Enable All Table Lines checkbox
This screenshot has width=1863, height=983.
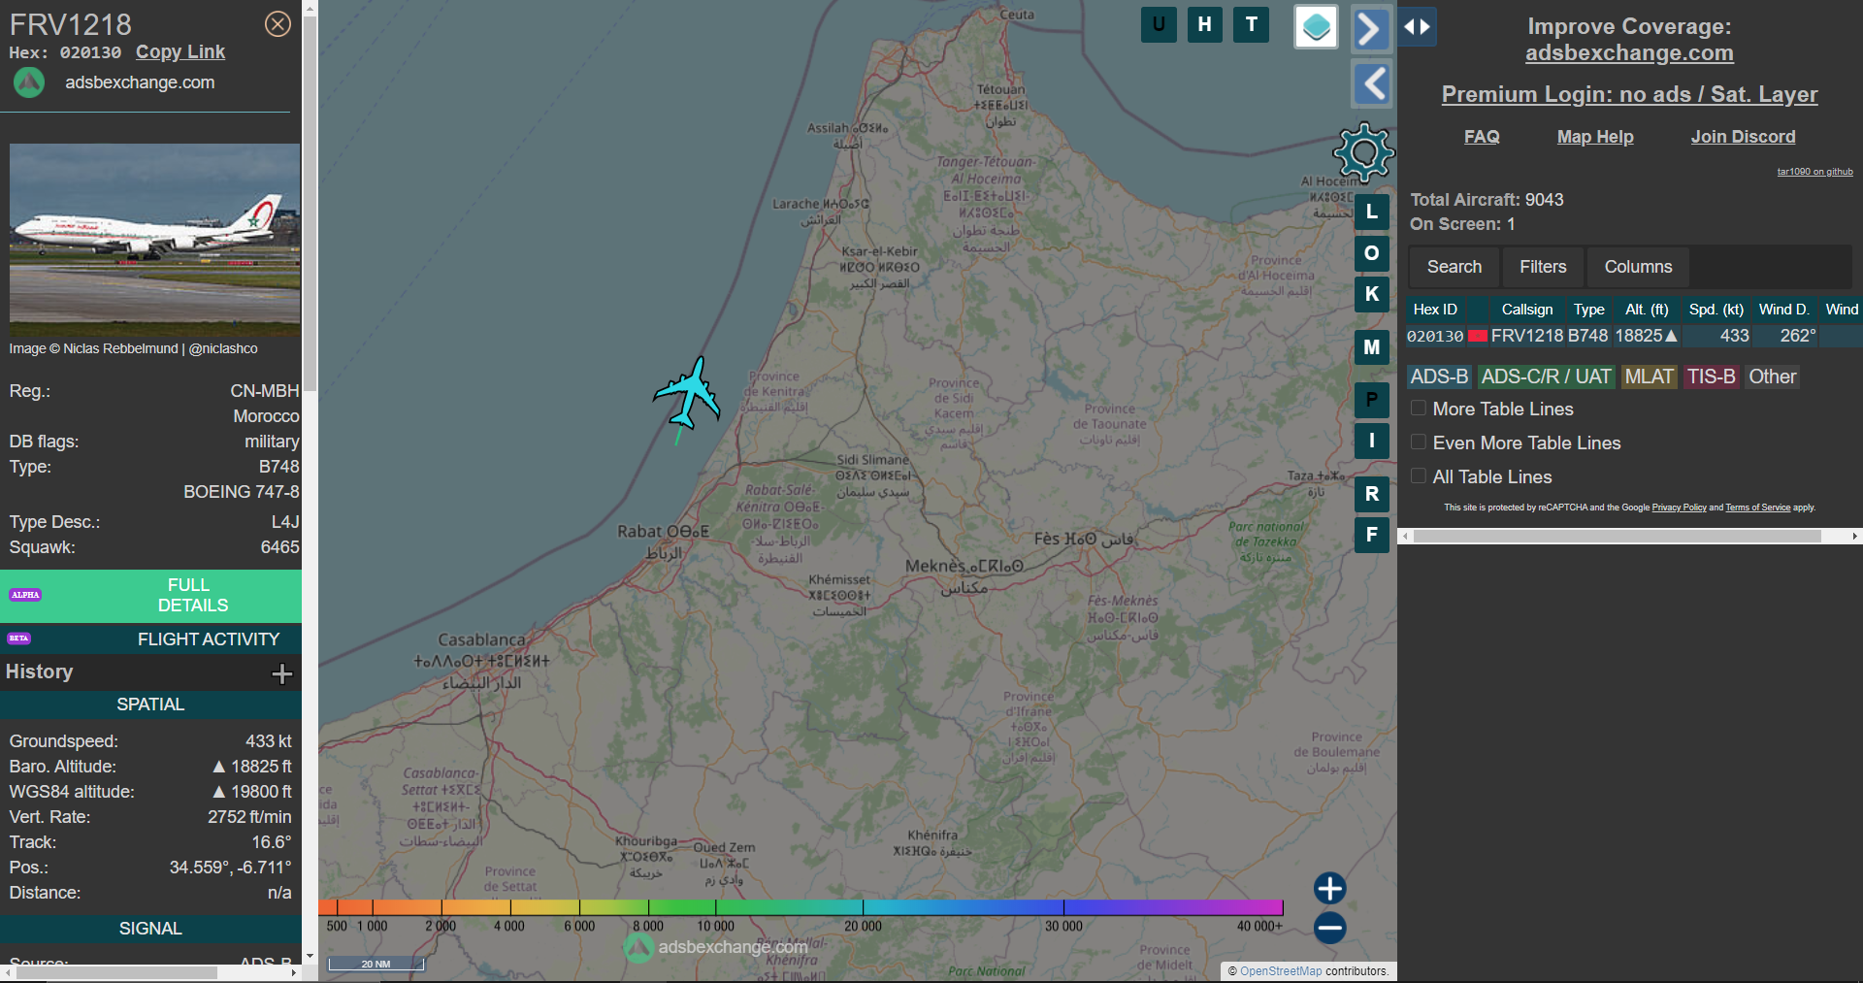1419,476
